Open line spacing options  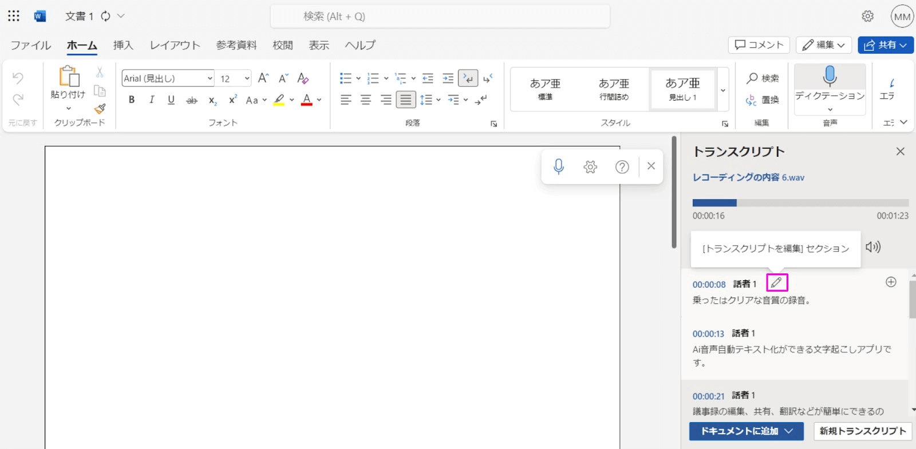[430, 100]
